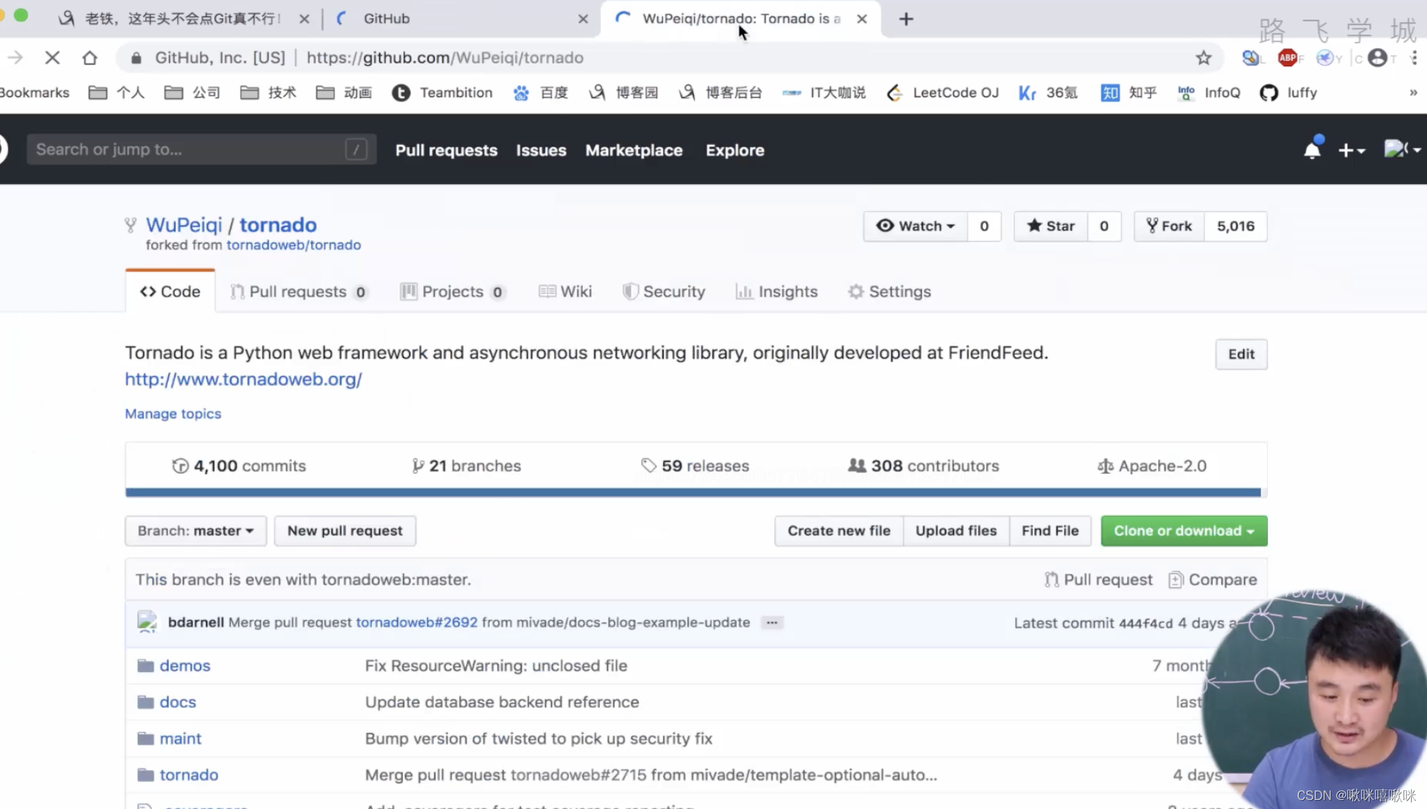1427x809 pixels.
Task: Click the Manage topics link
Action: click(173, 413)
